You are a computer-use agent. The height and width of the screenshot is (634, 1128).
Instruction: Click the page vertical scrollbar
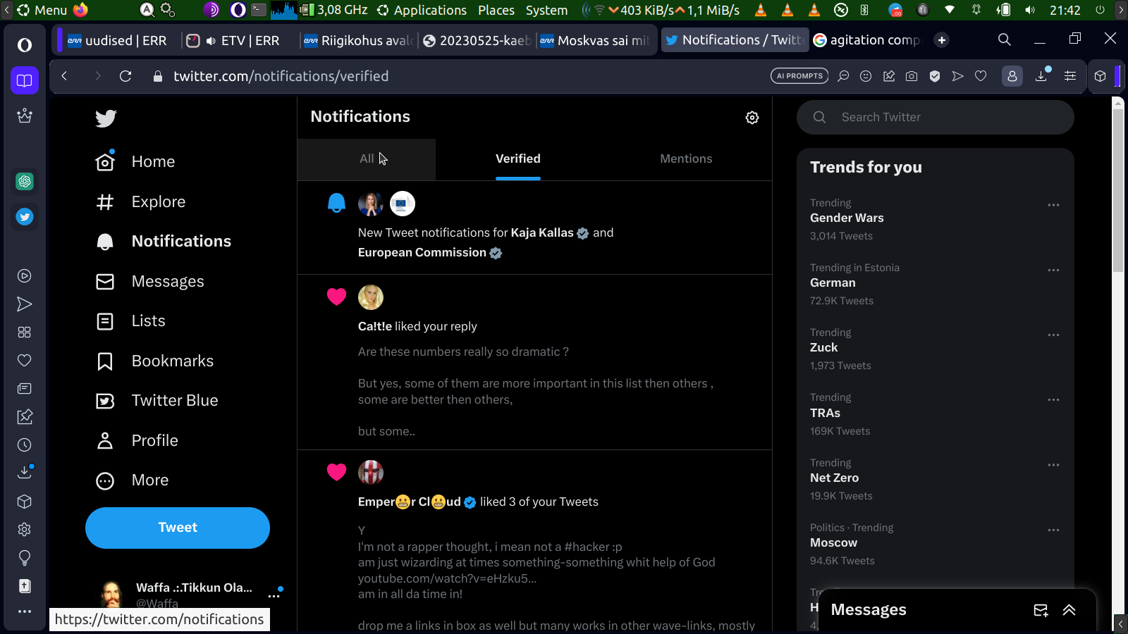click(x=1118, y=190)
